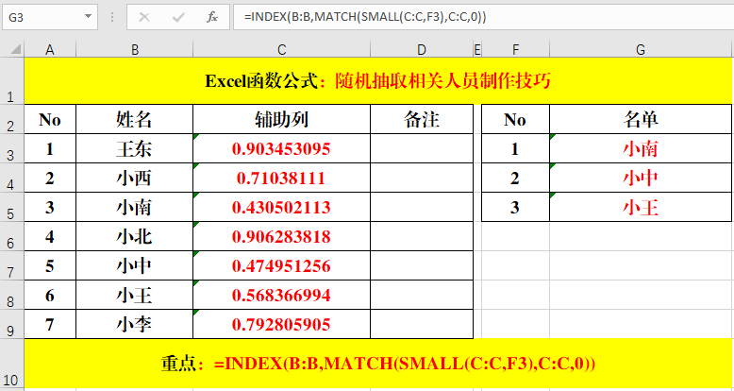Select column F header
This screenshot has width=734, height=391.
[515, 50]
